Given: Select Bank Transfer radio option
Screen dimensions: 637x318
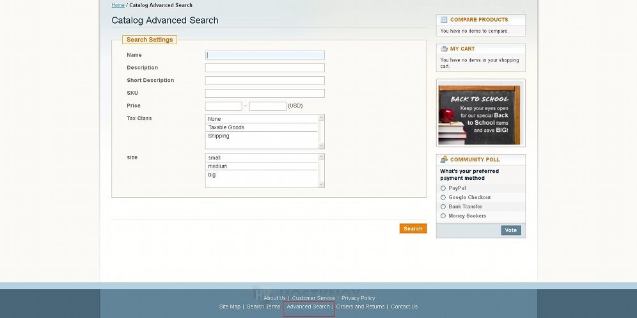Looking at the screenshot, I should [x=443, y=207].
